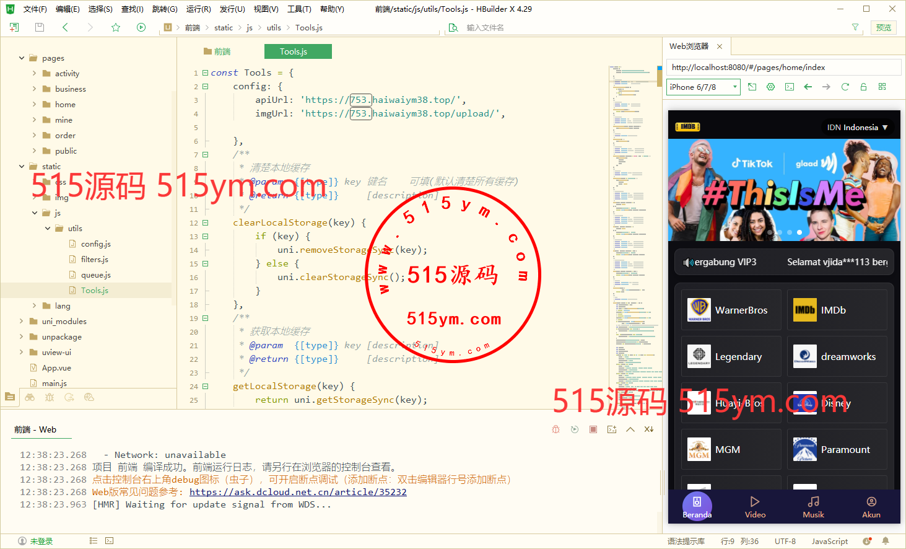Image resolution: width=906 pixels, height=549 pixels.
Task: Switch to the Akun tab
Action: click(871, 506)
